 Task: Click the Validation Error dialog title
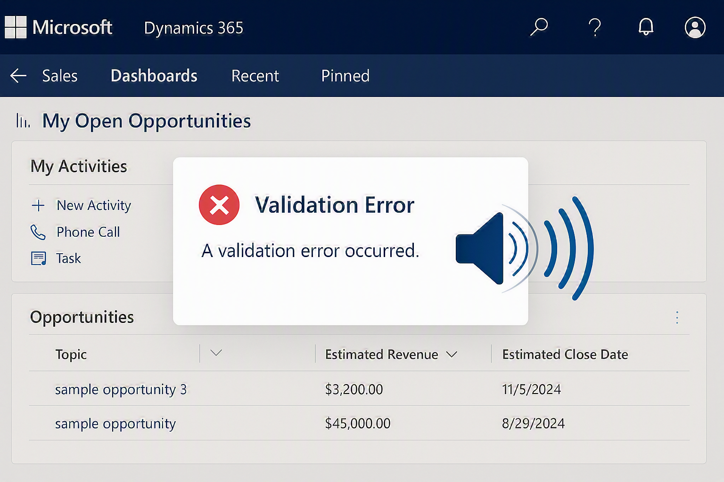pos(335,205)
